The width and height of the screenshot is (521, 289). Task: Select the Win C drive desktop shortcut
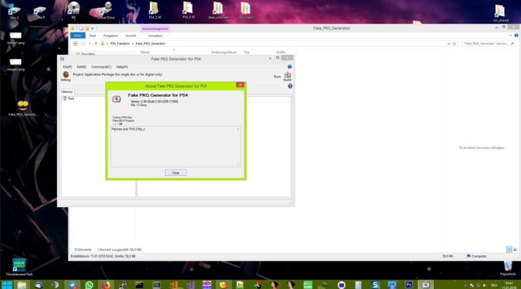click(x=14, y=11)
